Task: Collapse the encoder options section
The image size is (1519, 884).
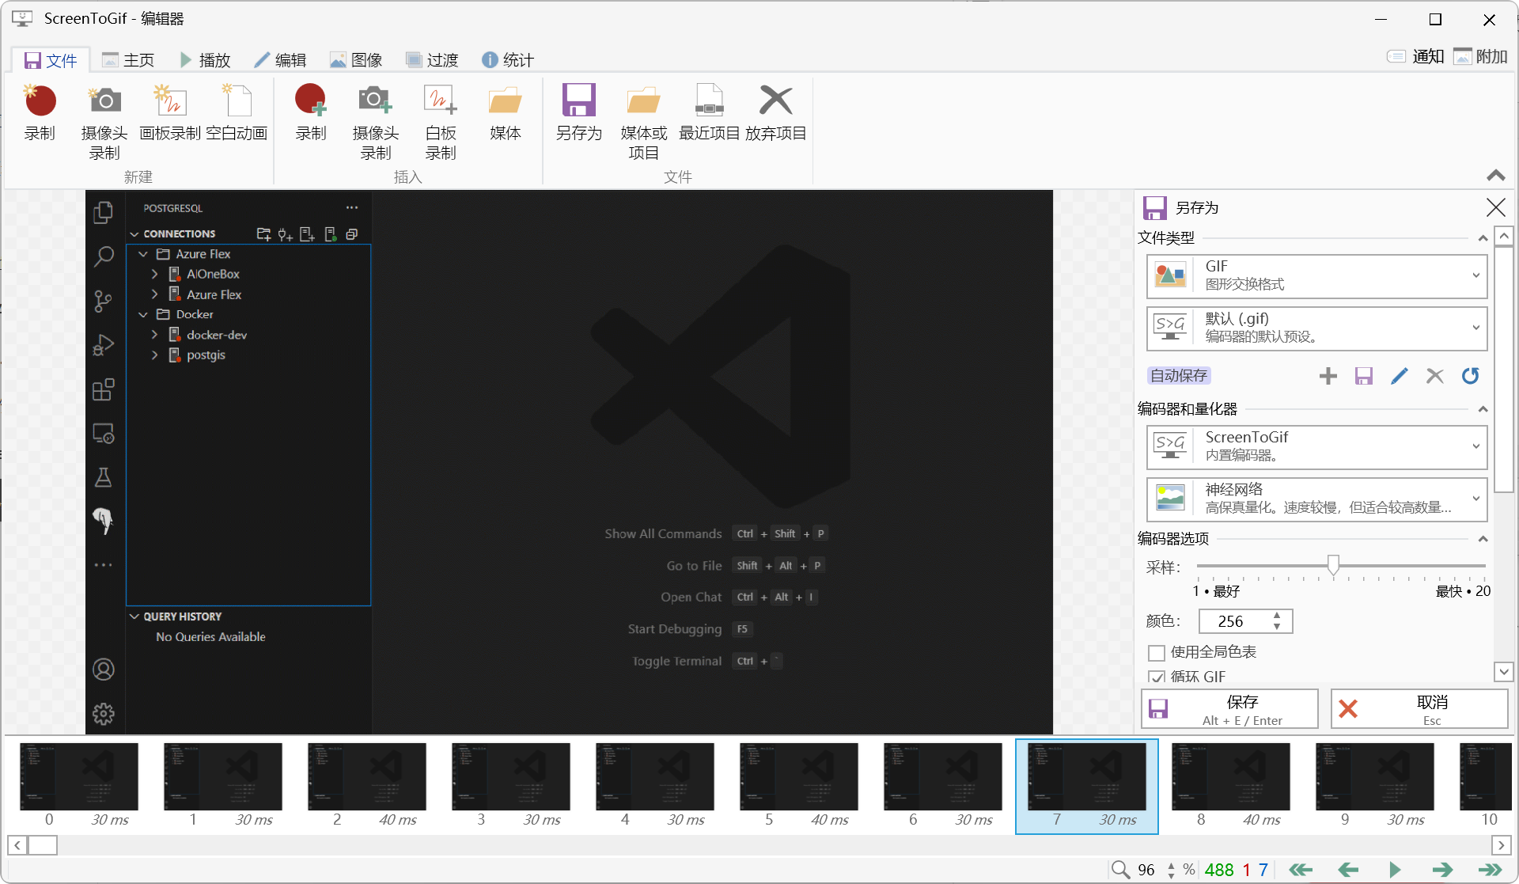Action: point(1483,539)
